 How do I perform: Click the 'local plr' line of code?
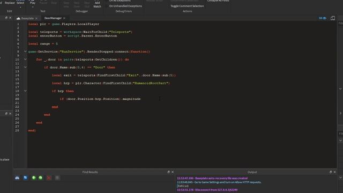click(x=63, y=24)
